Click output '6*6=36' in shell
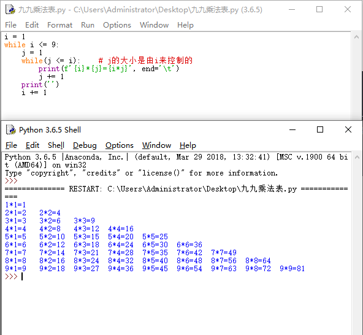The image size is (363, 335). pos(189,245)
